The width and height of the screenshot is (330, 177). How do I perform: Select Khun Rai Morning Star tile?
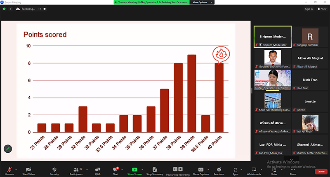(273, 102)
